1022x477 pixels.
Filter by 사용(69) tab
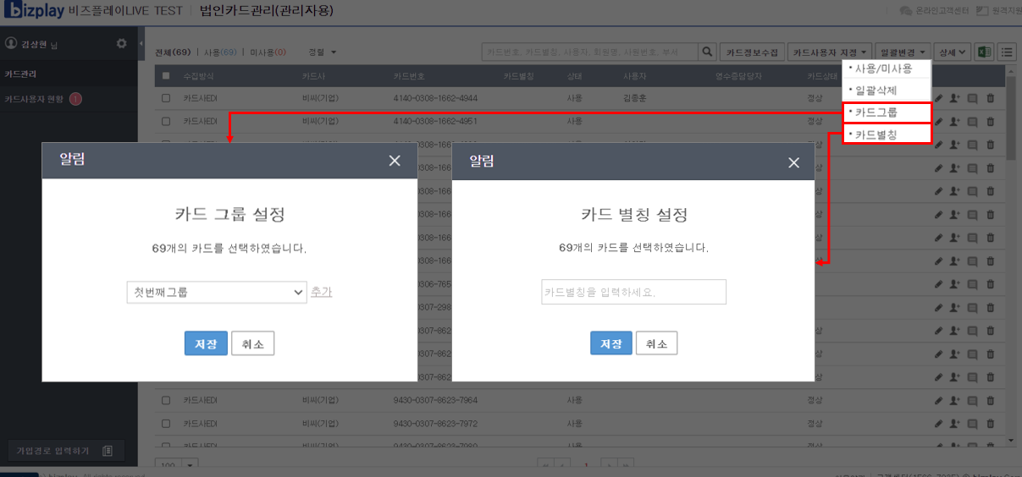221,52
